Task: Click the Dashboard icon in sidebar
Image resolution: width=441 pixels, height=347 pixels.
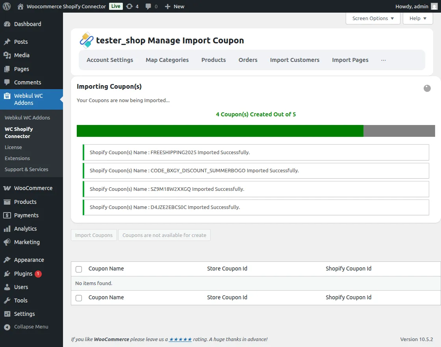Action: [7, 24]
